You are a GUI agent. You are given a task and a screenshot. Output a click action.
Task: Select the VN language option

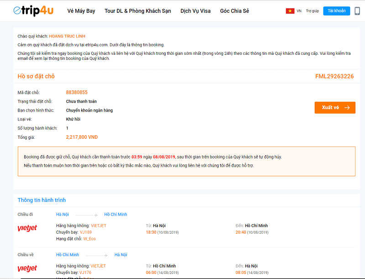[x=299, y=11]
